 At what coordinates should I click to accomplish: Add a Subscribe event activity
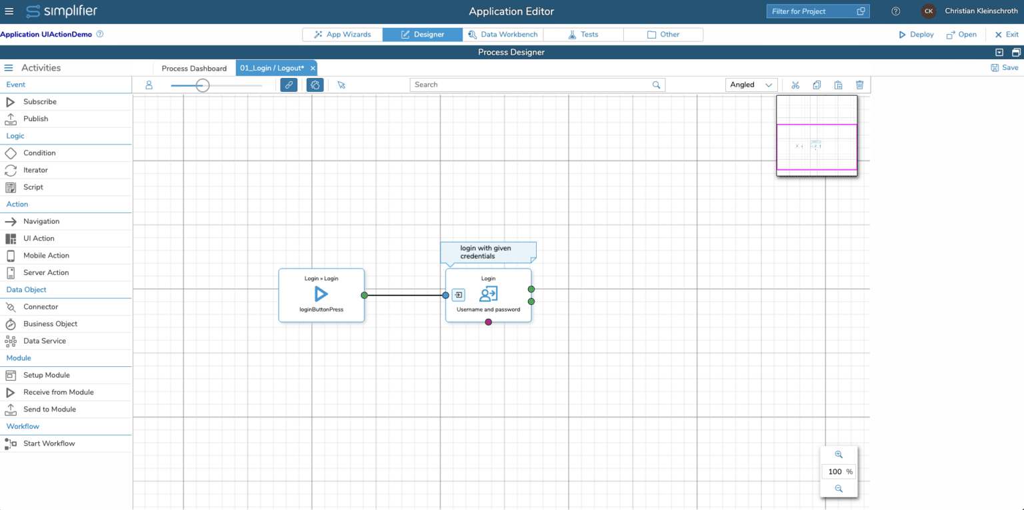[x=66, y=102]
